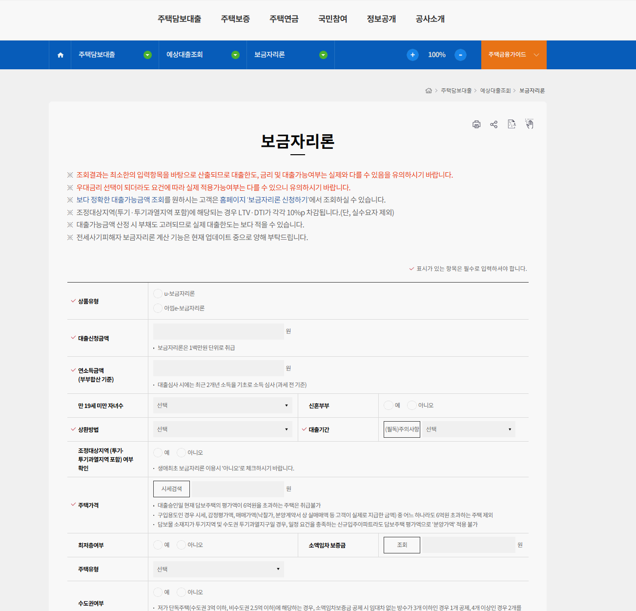This screenshot has width=636, height=611.
Task: Select the sign language service hand icon
Action: pos(529,124)
